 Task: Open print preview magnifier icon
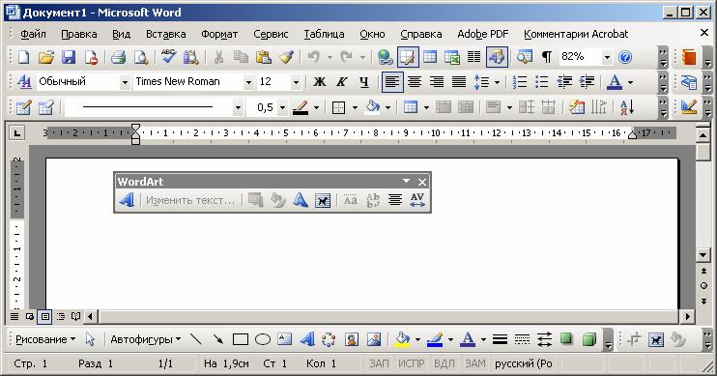141,57
